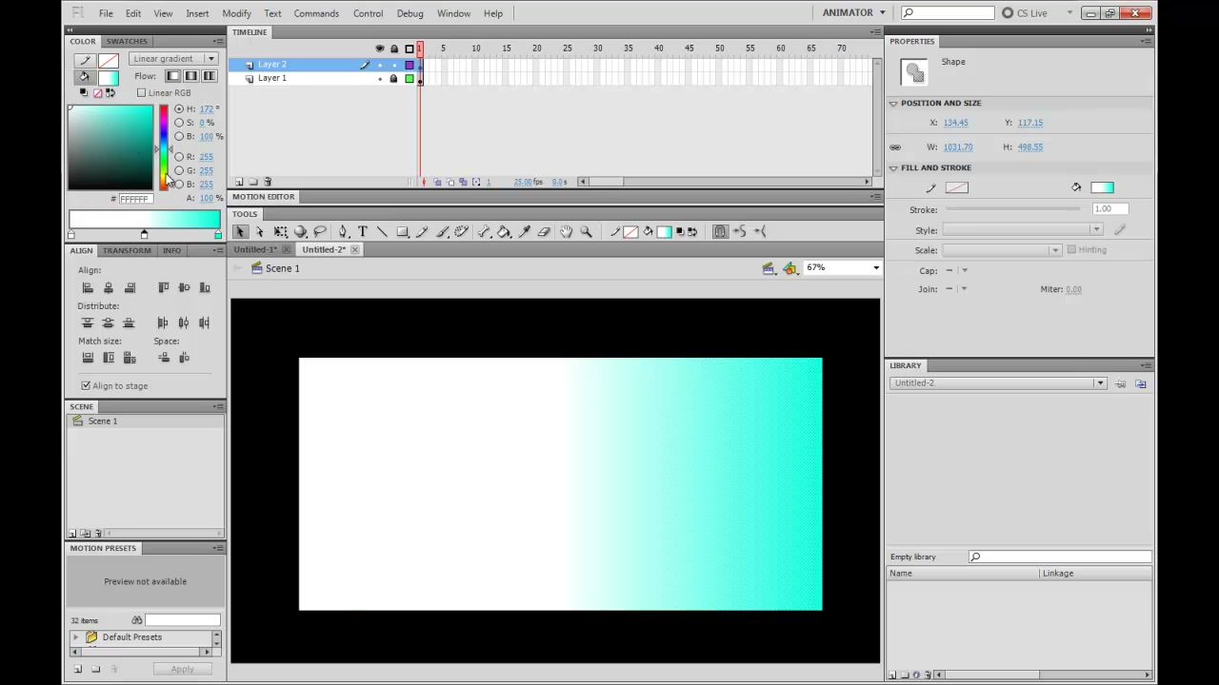Select the Text tool in Tools bar
Image resolution: width=1219 pixels, height=685 pixels.
tap(363, 231)
